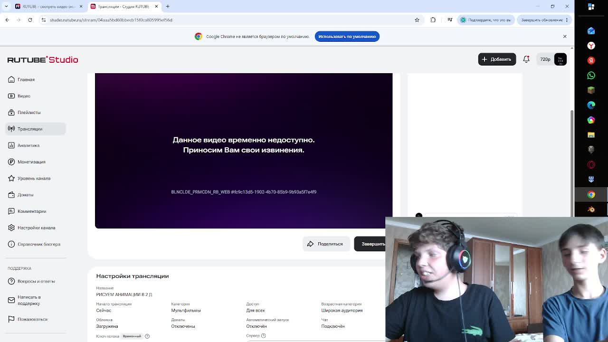Viewport: 608px width, 342px height.
Task: Open the tab search dropdown arrow
Action: (x=6, y=6)
